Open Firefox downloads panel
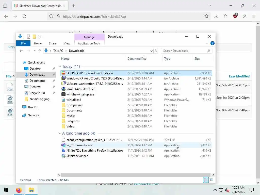The height and width of the screenshot is (195, 260). 216,16
